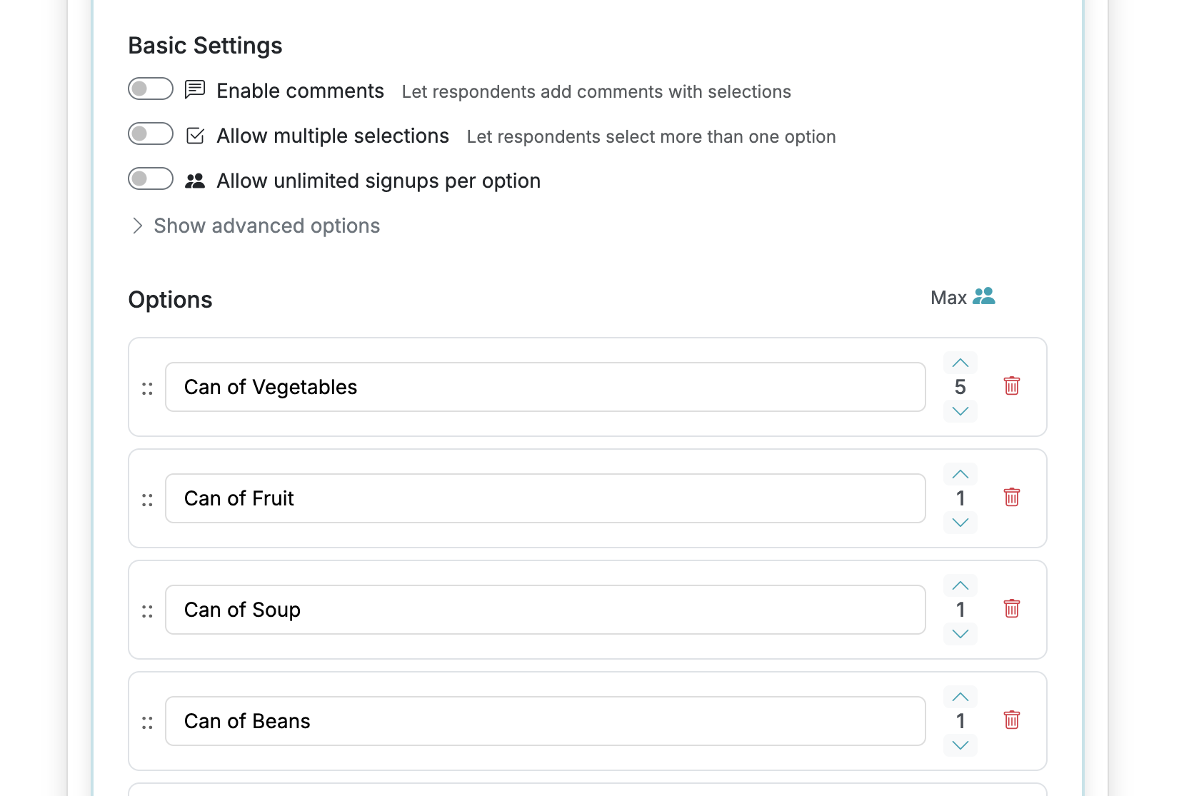Increase max signups for Can of Vegetables
This screenshot has width=1194, height=796.
(x=960, y=363)
